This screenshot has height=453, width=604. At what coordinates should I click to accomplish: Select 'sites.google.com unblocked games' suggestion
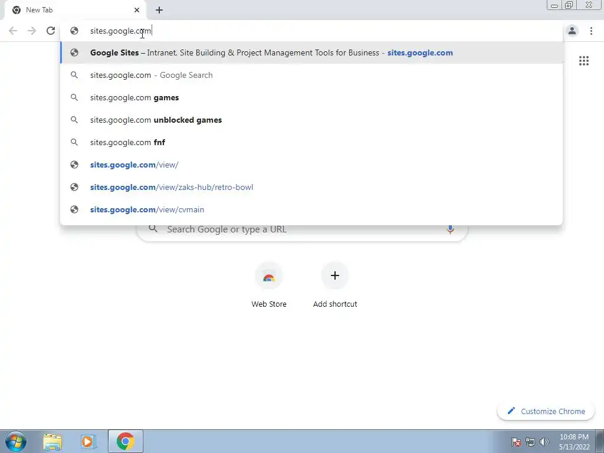coord(311,120)
